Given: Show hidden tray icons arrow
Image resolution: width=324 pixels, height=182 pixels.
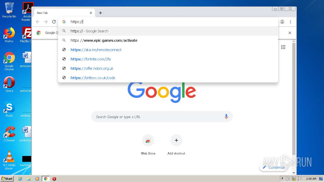Looking at the screenshot, I should click(x=282, y=179).
